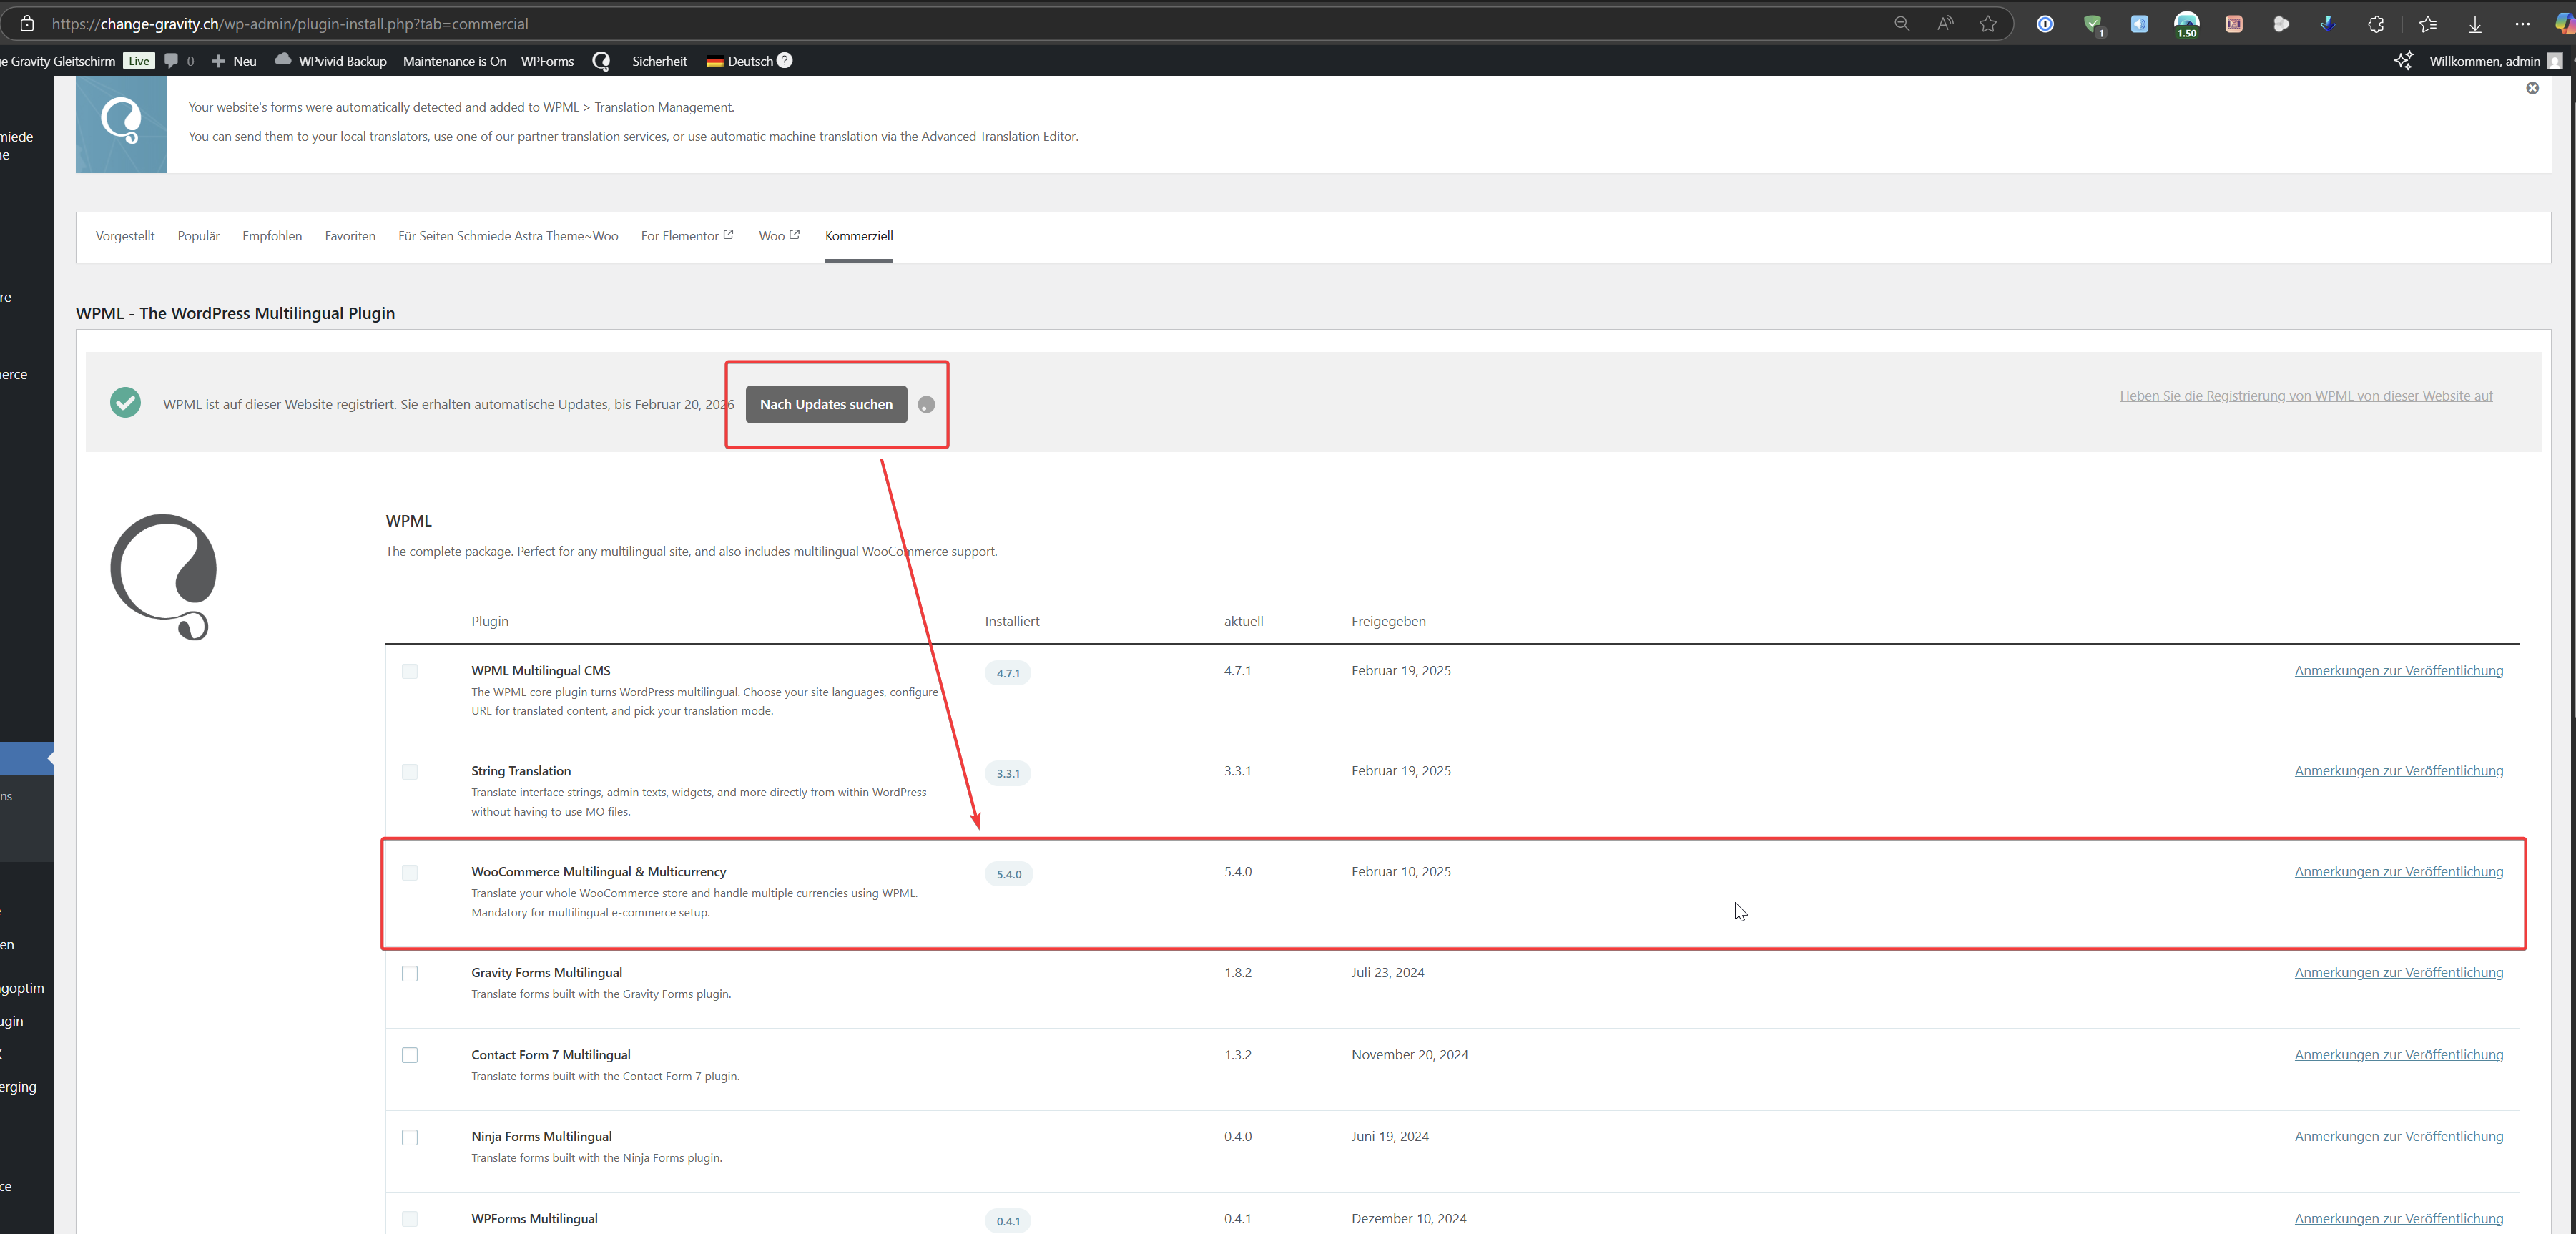Click the pink film-strip extension icon

coord(2233,23)
